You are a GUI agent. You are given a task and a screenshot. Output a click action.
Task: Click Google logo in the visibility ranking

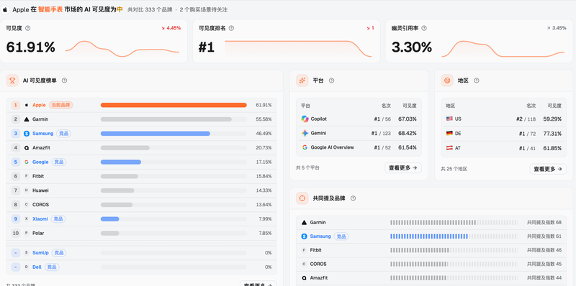27,162
